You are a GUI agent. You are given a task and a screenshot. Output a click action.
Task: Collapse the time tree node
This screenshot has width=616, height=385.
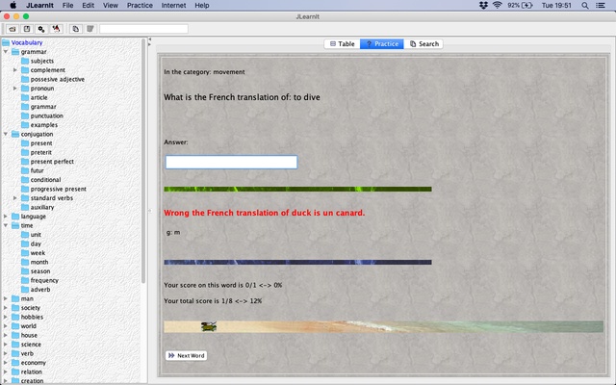point(6,225)
